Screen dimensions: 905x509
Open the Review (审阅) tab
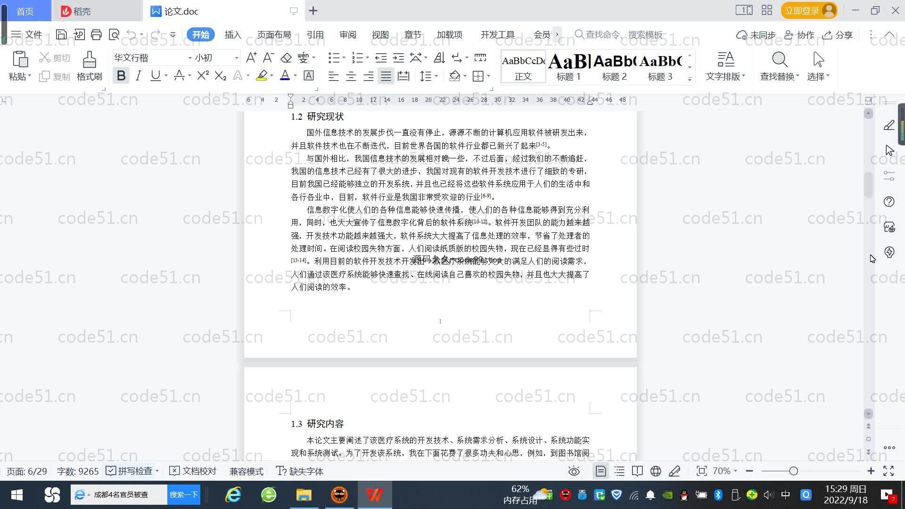348,35
